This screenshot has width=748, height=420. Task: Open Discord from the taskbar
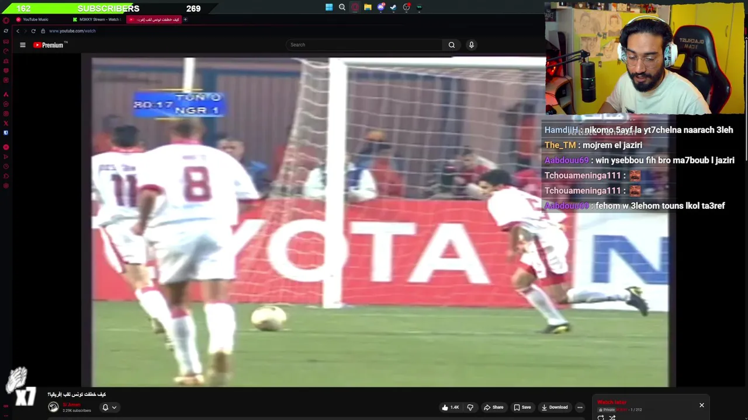pyautogui.click(x=381, y=7)
